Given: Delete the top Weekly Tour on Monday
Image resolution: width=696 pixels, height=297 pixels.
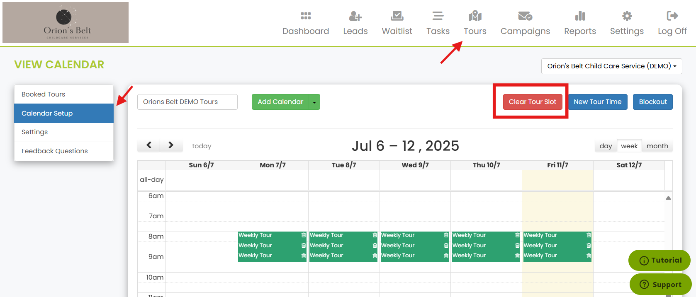Looking at the screenshot, I should click(303, 235).
